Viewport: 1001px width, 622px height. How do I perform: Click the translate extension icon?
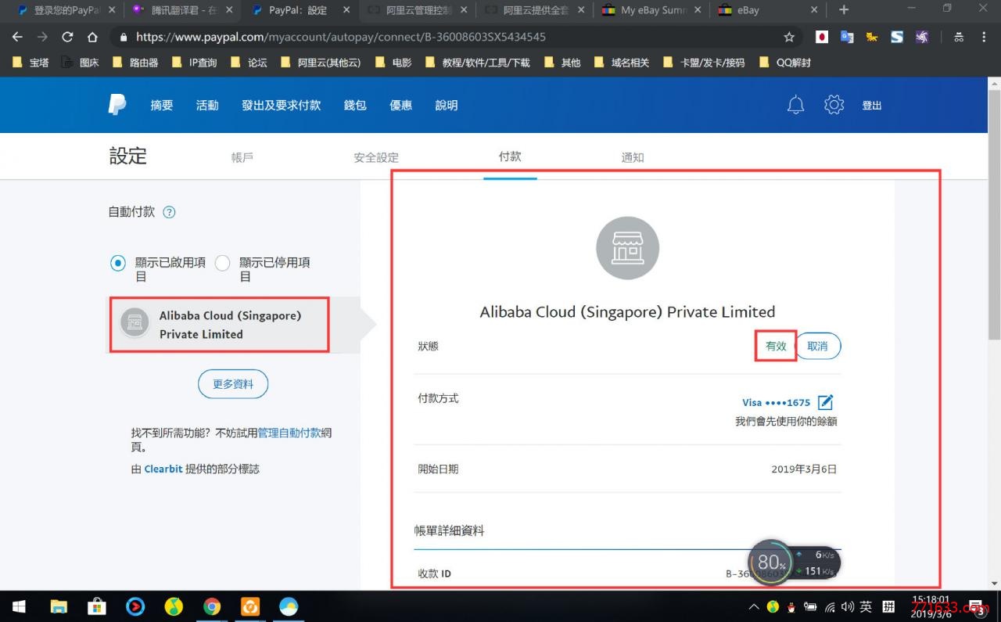point(847,37)
